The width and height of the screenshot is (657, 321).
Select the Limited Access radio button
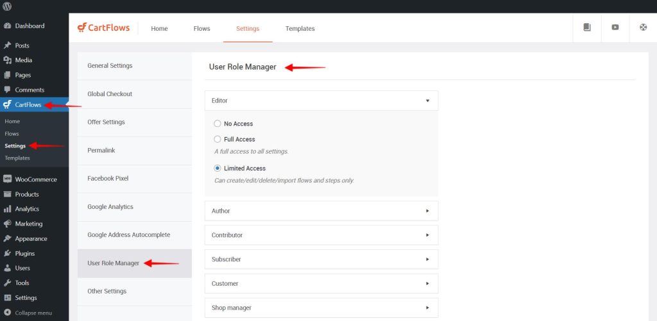pyautogui.click(x=217, y=169)
